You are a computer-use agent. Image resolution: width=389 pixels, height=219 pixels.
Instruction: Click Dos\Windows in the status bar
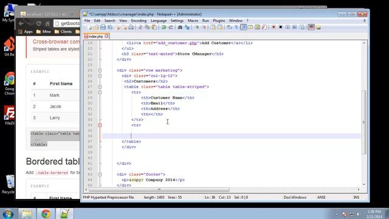pyautogui.click(x=295, y=197)
